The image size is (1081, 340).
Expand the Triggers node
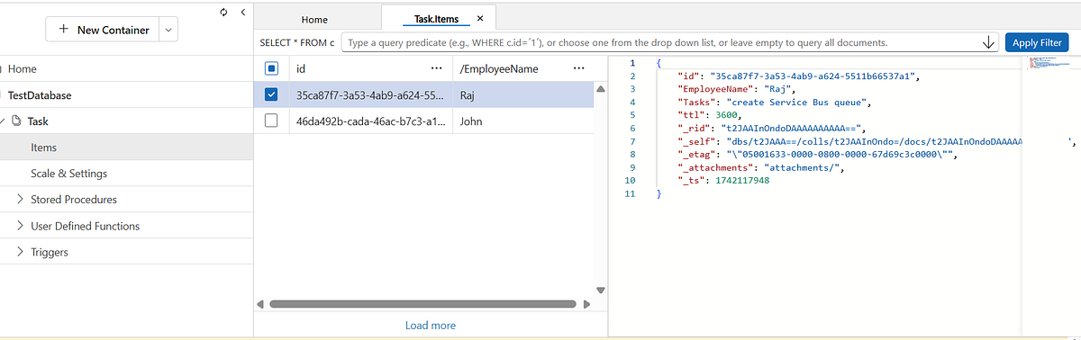pyautogui.click(x=21, y=252)
